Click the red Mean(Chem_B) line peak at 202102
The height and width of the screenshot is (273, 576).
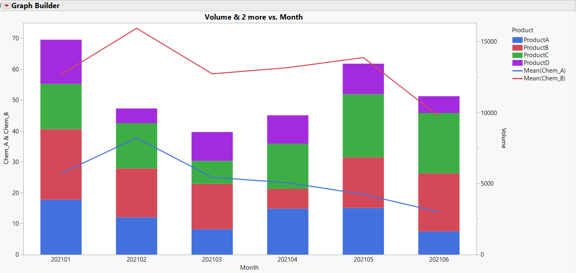(136, 28)
